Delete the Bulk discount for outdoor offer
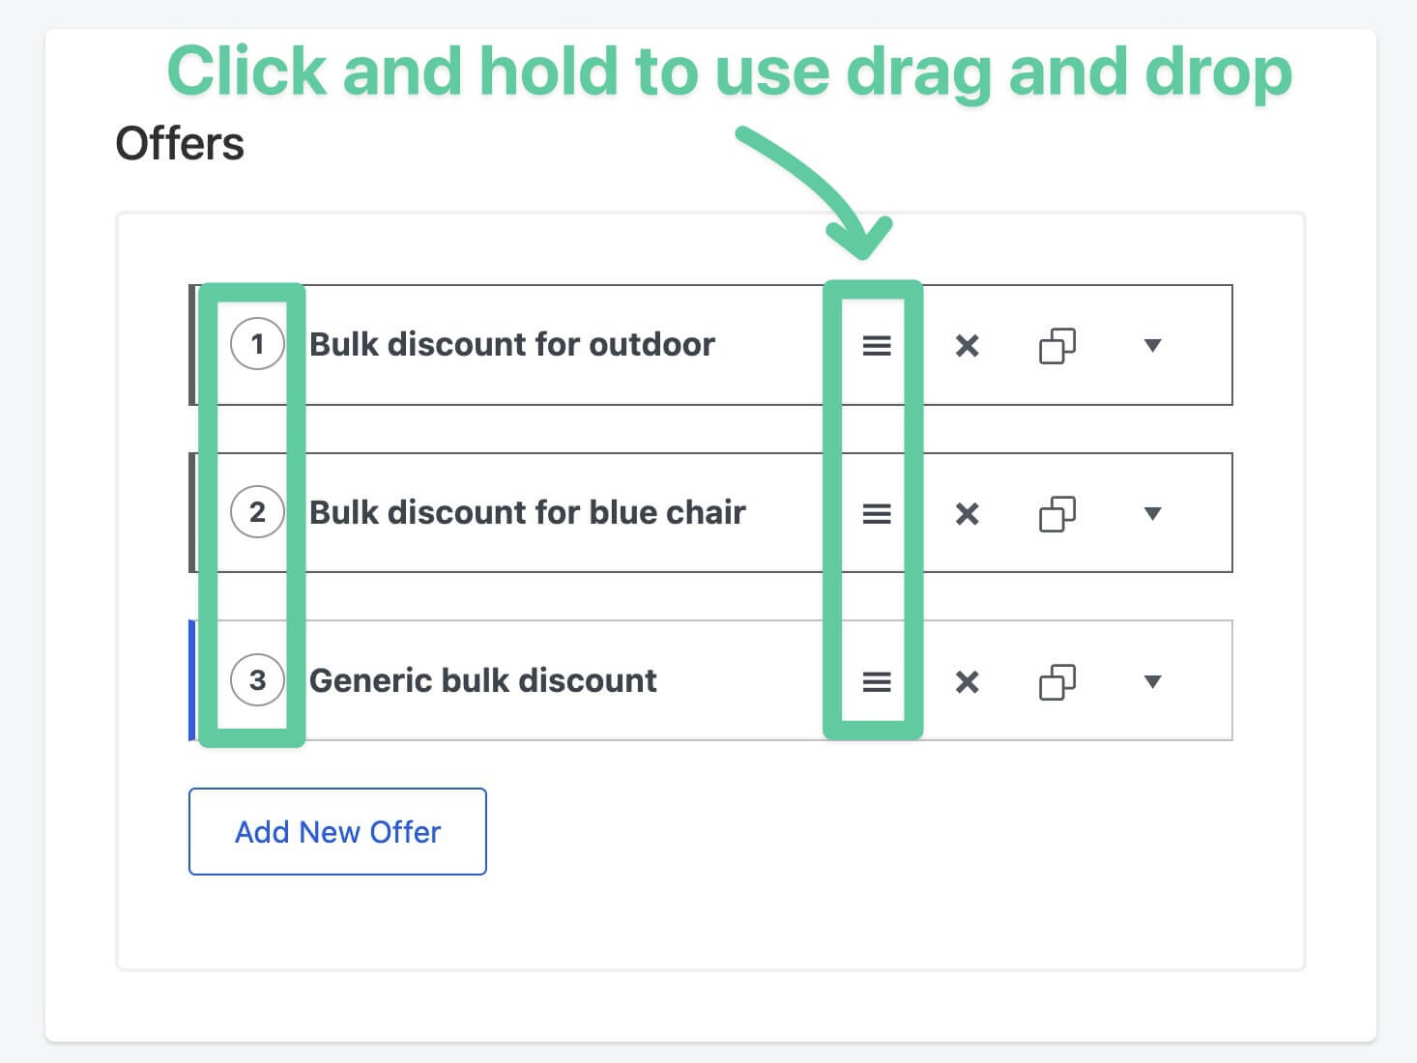This screenshot has width=1417, height=1063. tap(967, 345)
